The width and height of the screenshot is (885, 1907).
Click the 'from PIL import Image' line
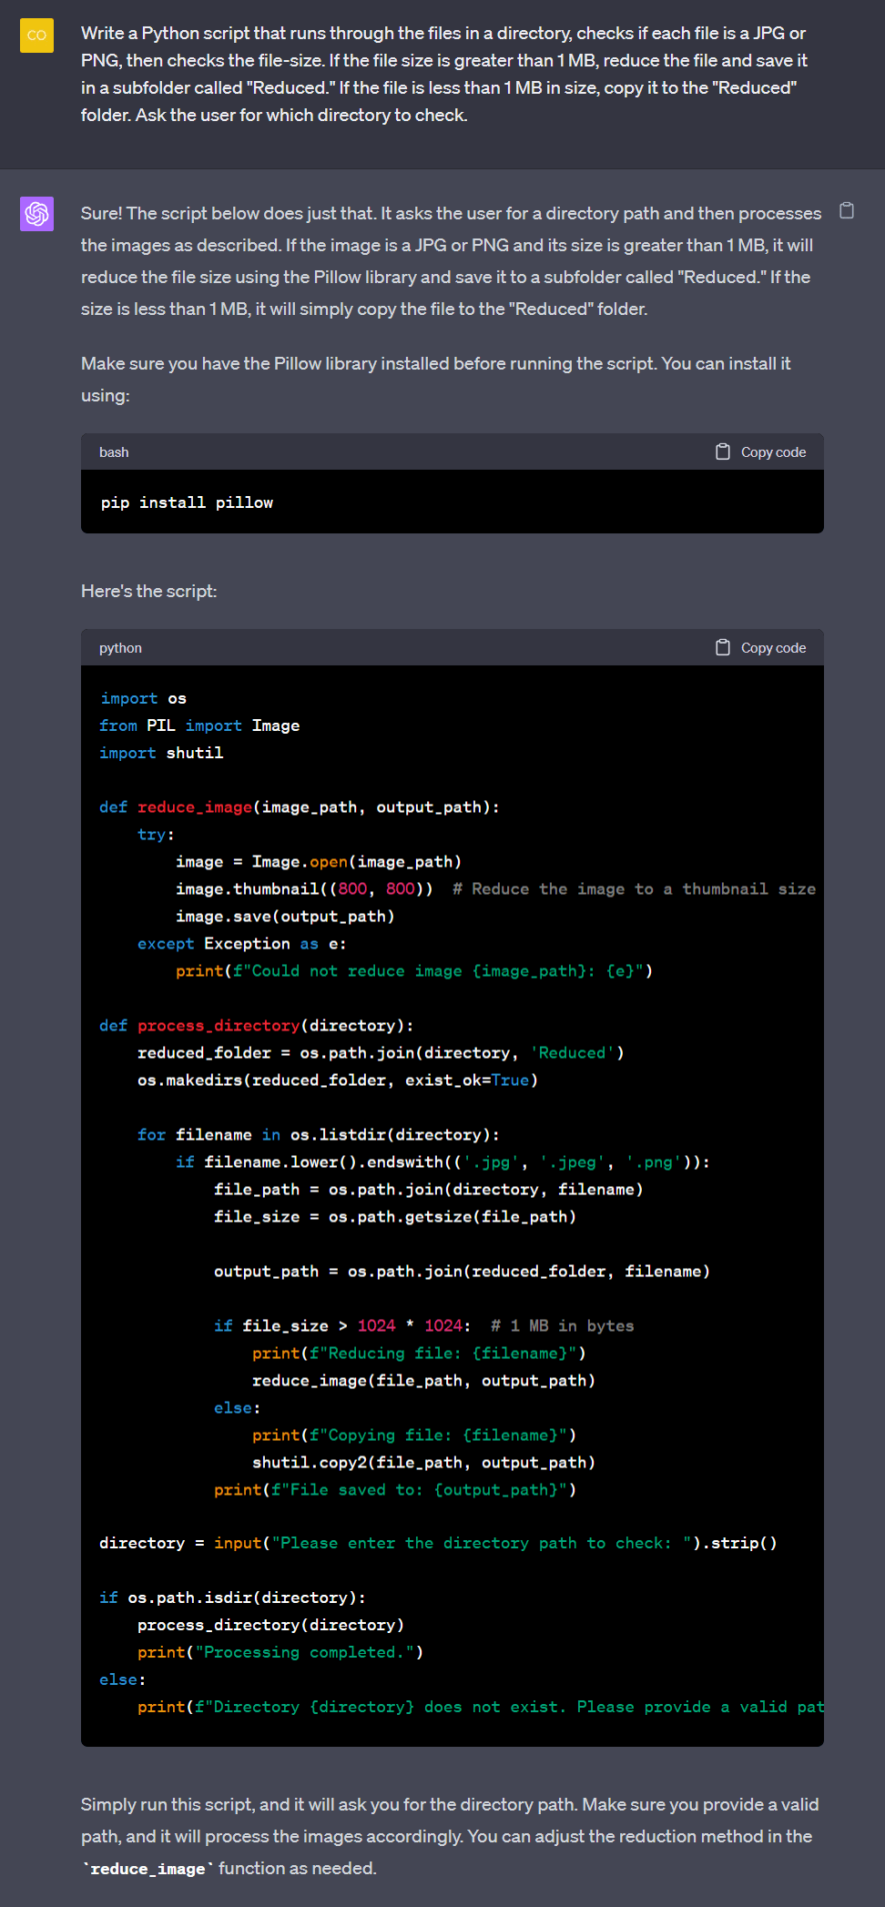(199, 725)
